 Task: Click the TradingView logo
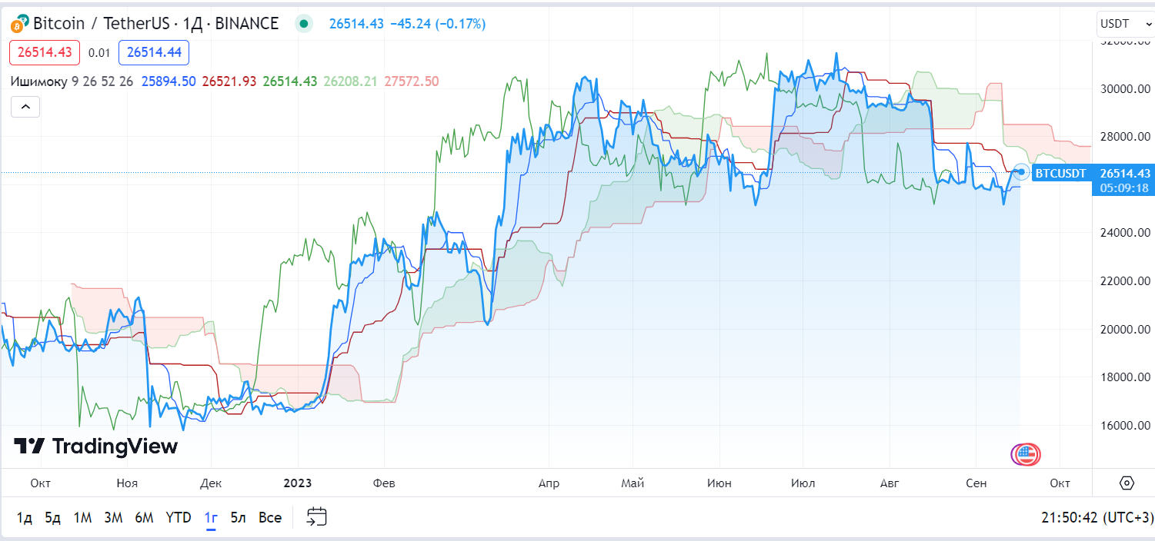coord(96,446)
